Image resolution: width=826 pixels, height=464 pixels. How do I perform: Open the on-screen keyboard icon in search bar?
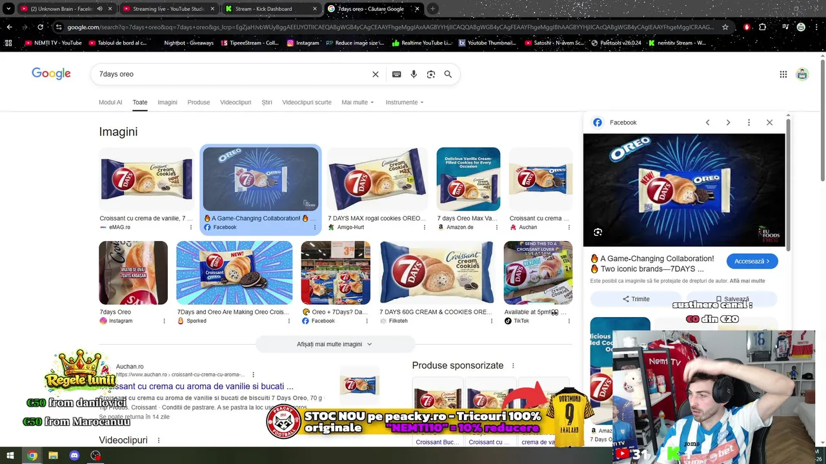click(x=397, y=74)
